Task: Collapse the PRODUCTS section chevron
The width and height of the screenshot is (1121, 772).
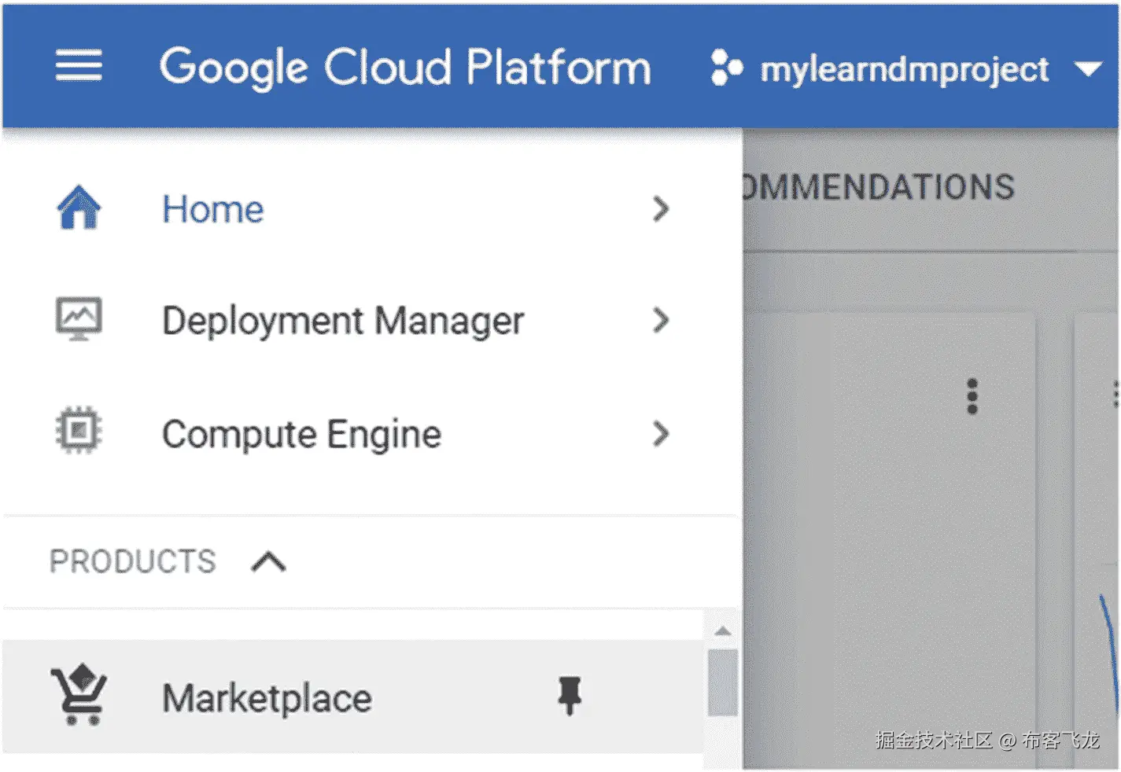Action: click(x=268, y=562)
